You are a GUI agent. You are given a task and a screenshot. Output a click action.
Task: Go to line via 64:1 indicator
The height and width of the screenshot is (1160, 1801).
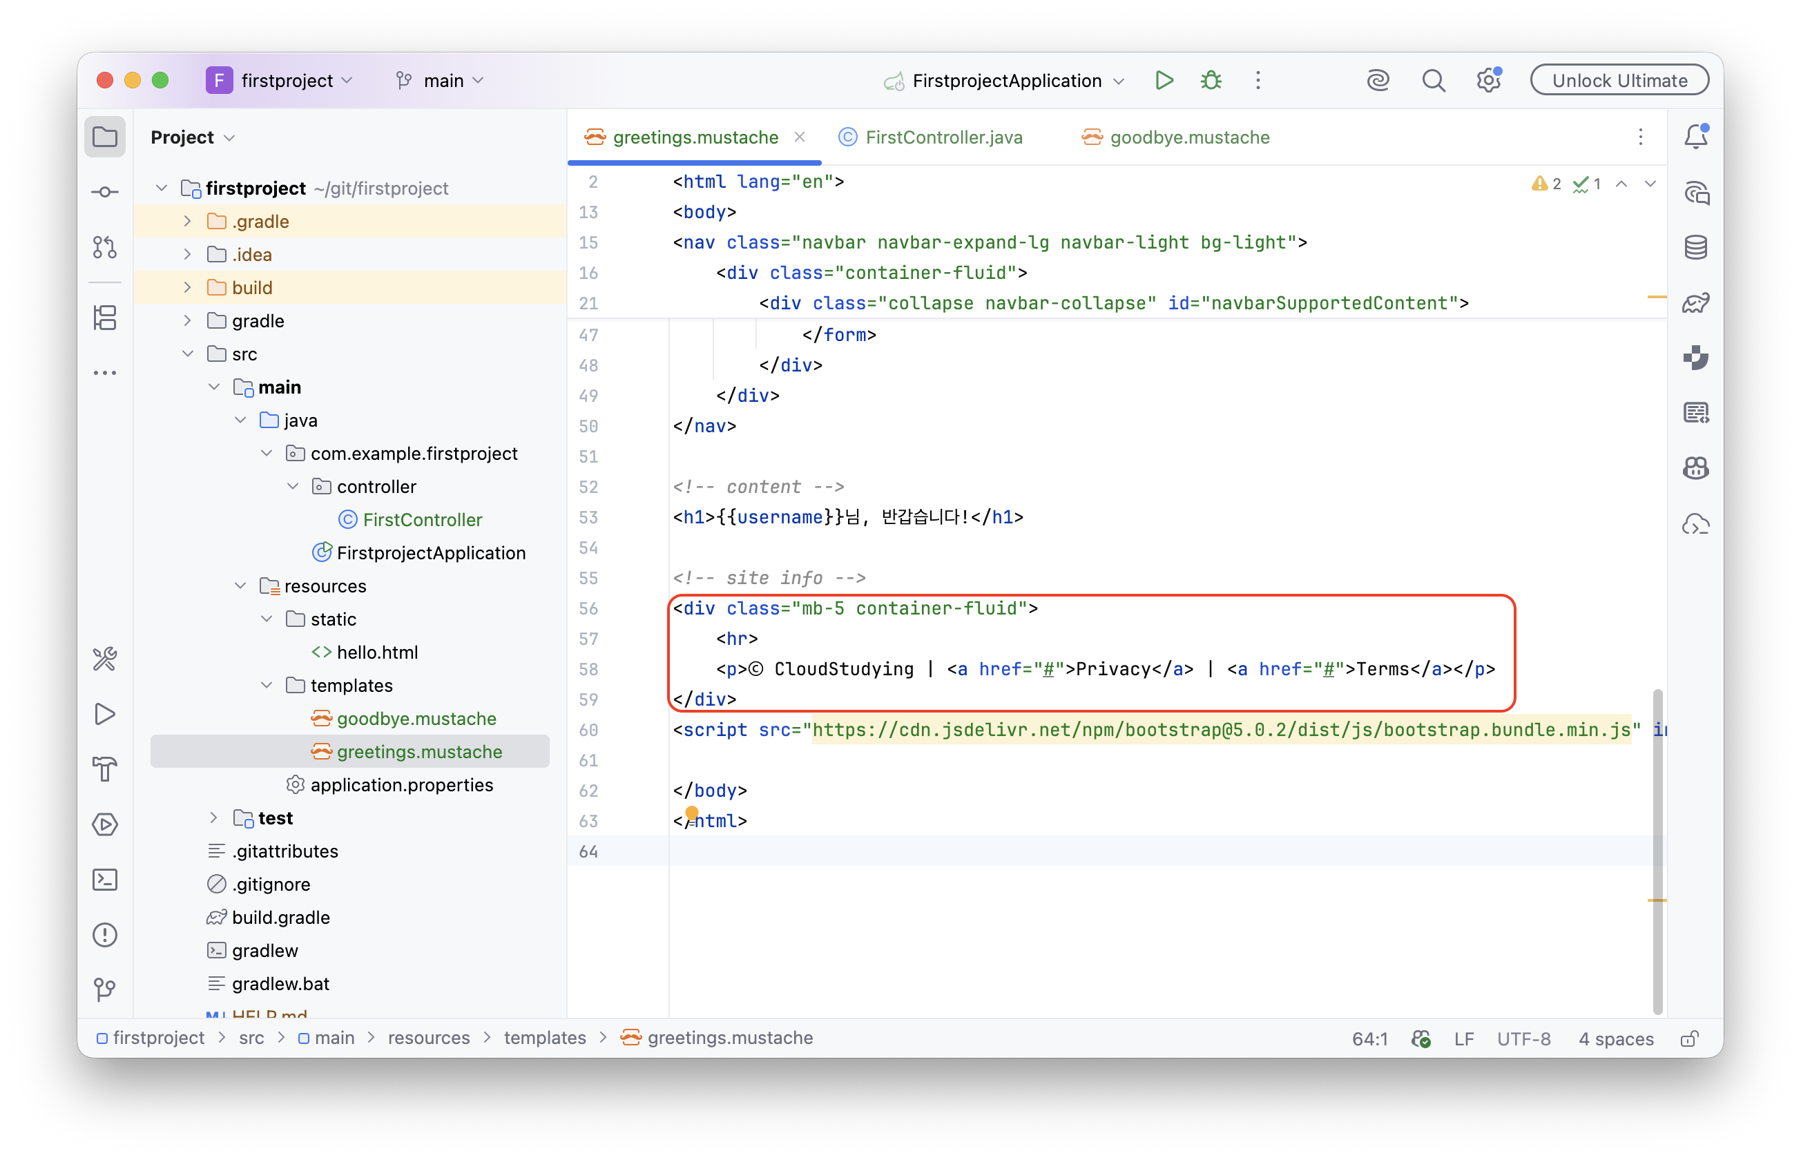[1369, 1038]
